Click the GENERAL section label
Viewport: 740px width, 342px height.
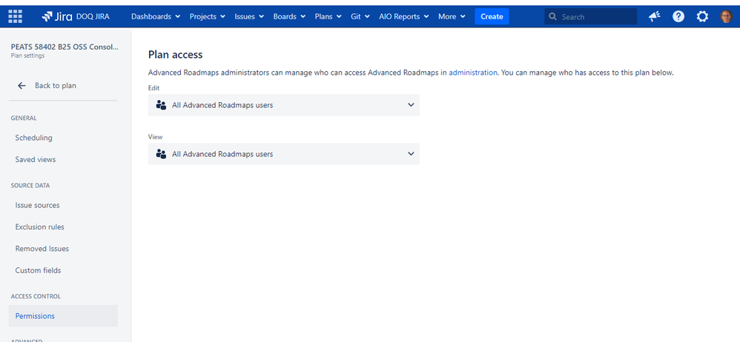tap(24, 118)
